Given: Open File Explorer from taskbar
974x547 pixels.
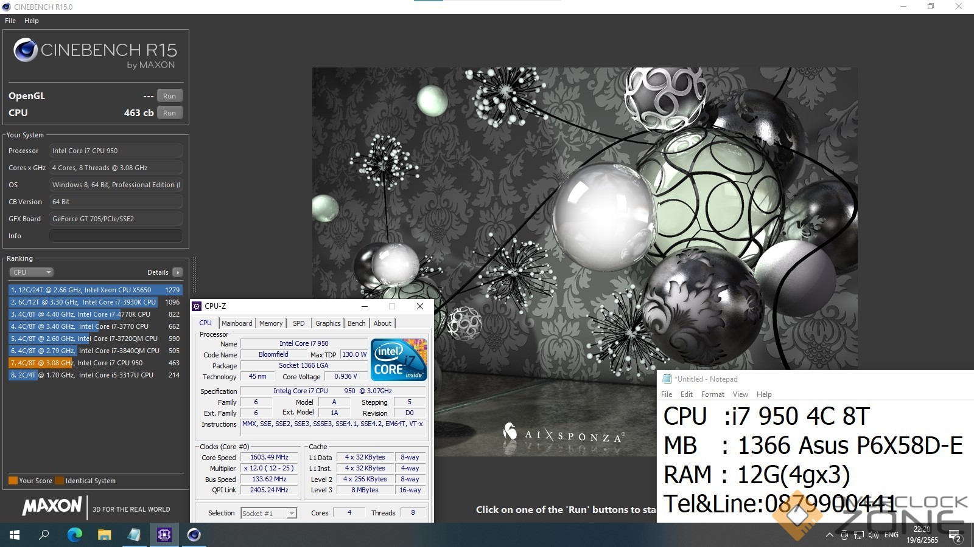Looking at the screenshot, I should point(104,535).
